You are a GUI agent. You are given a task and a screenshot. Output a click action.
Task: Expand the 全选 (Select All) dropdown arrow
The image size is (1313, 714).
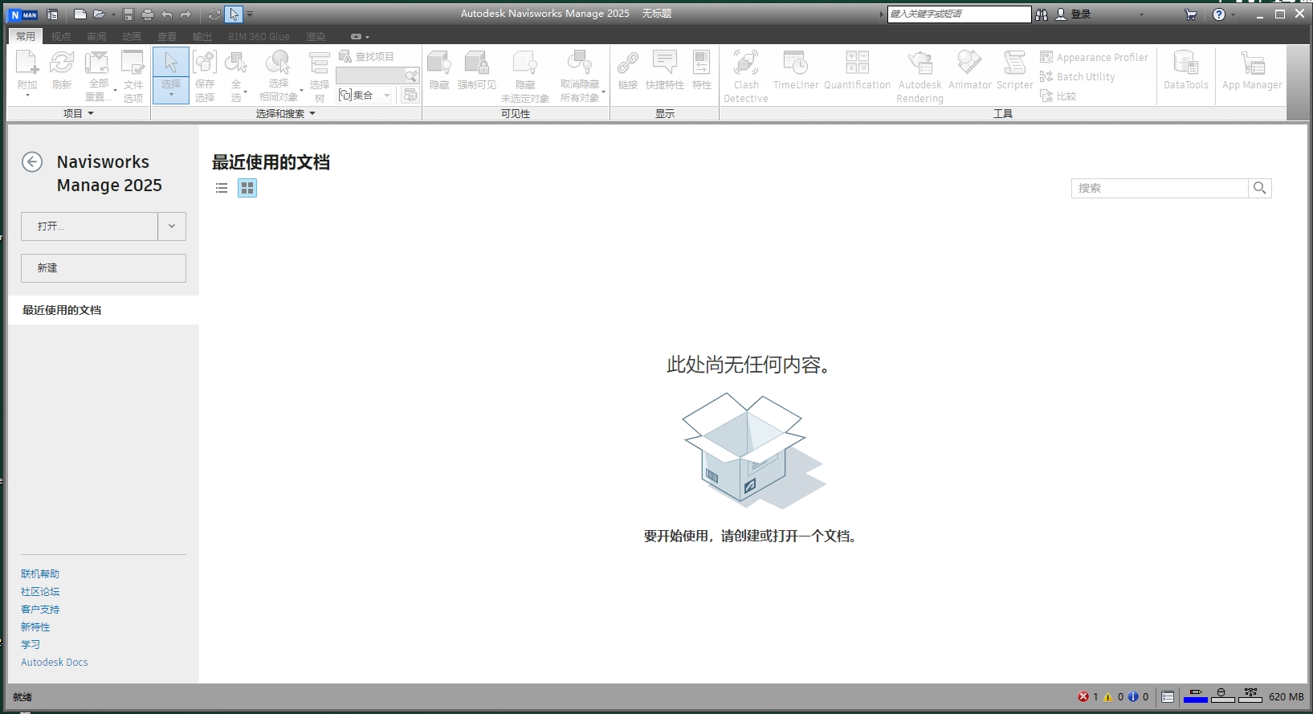(x=245, y=94)
